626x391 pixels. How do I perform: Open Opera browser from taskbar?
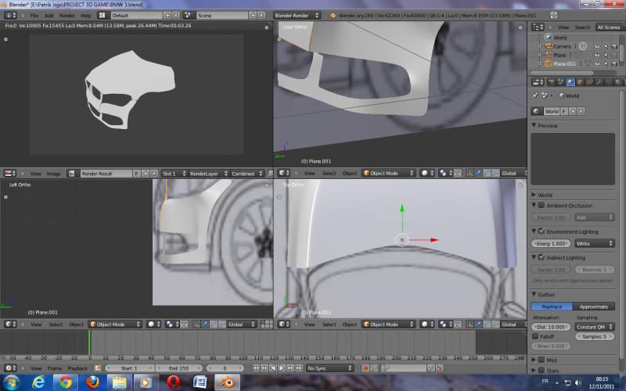click(x=173, y=382)
